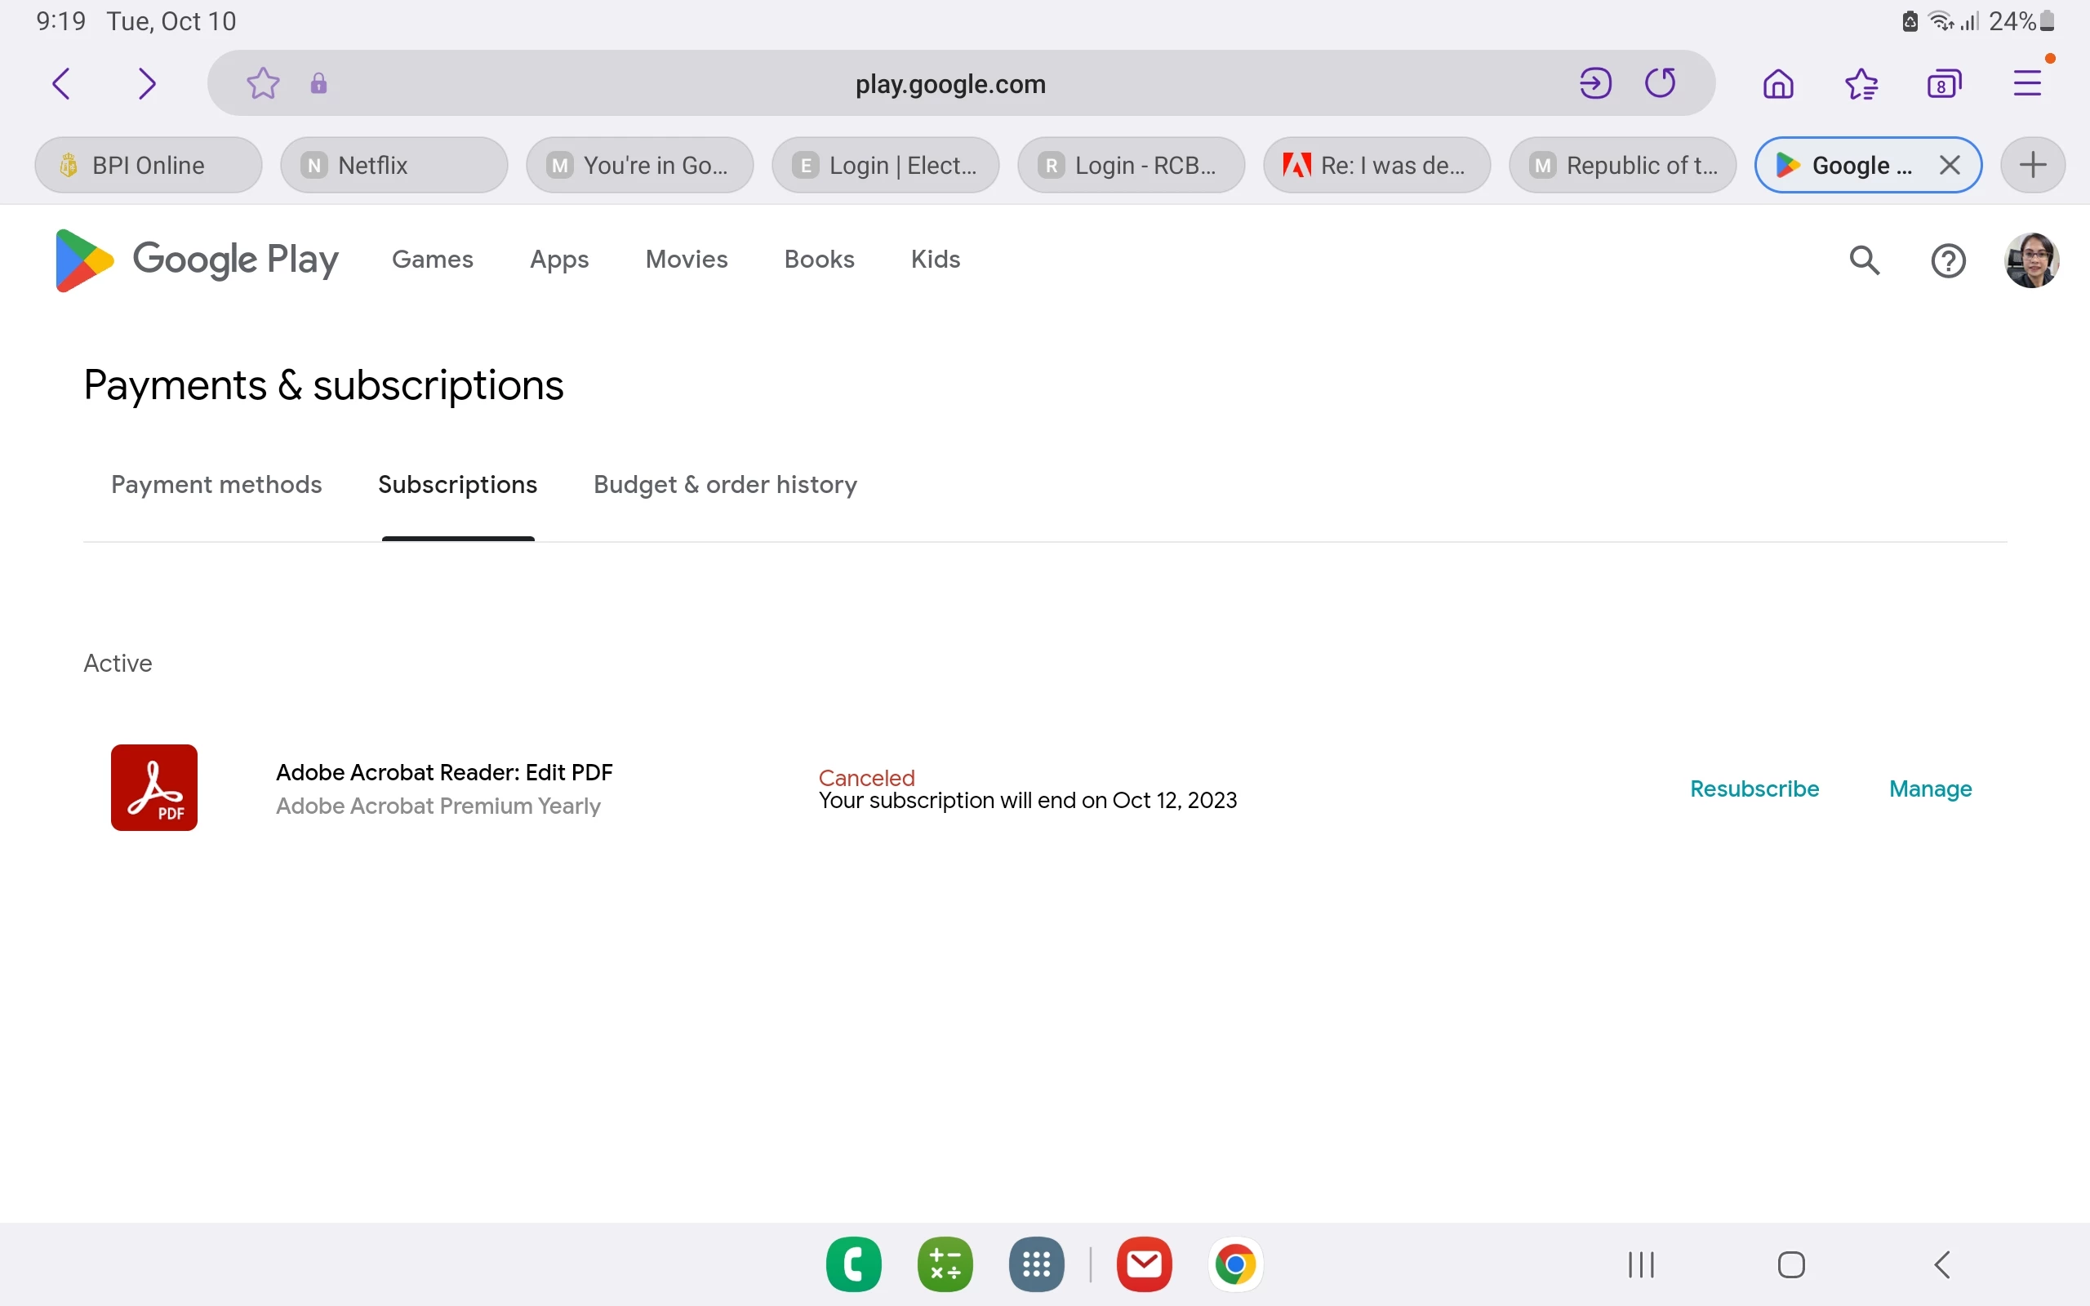Click the play.google.com address field
The width and height of the screenshot is (2090, 1306).
coord(950,84)
